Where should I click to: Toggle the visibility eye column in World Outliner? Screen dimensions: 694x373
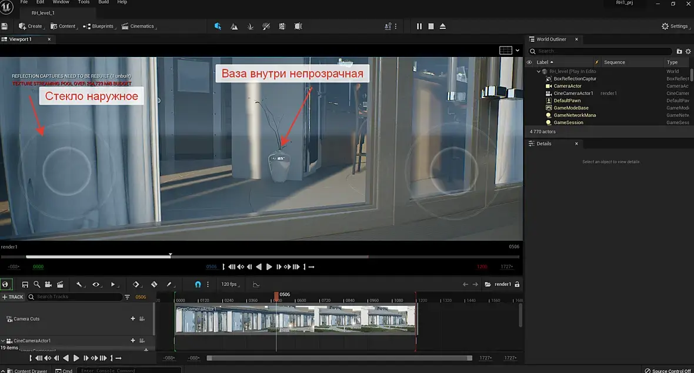point(529,62)
